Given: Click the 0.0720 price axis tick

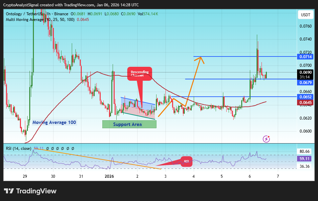Looking at the screenshot, I should pyautogui.click(x=306, y=52).
